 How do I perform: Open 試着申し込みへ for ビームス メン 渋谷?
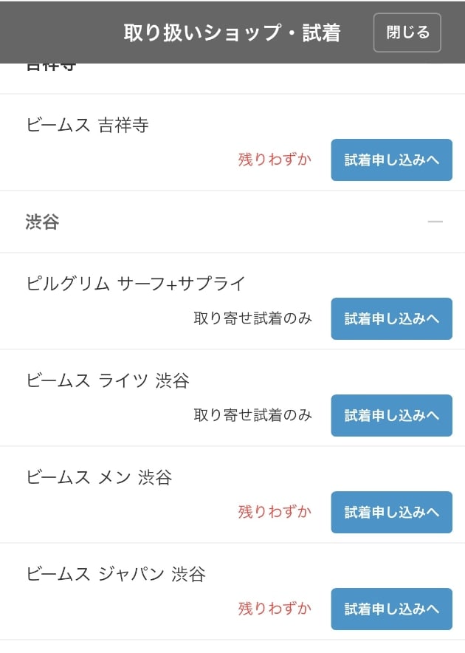click(392, 512)
